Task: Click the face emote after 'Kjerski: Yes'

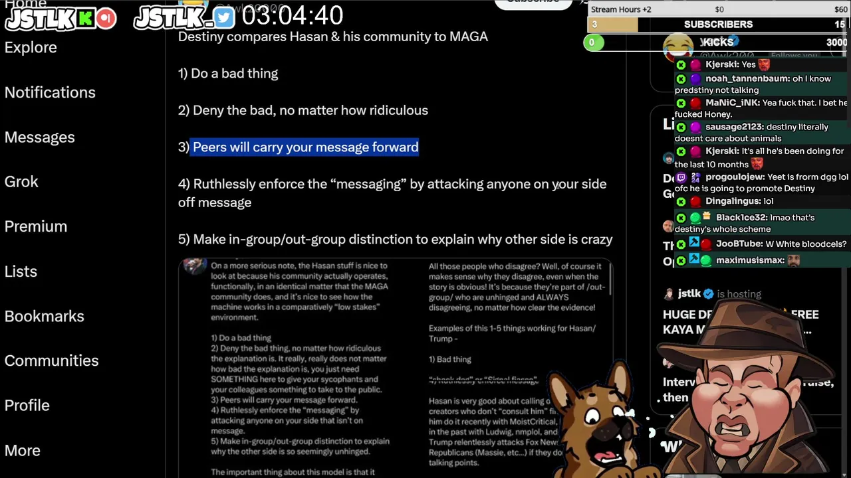Action: pos(764,64)
